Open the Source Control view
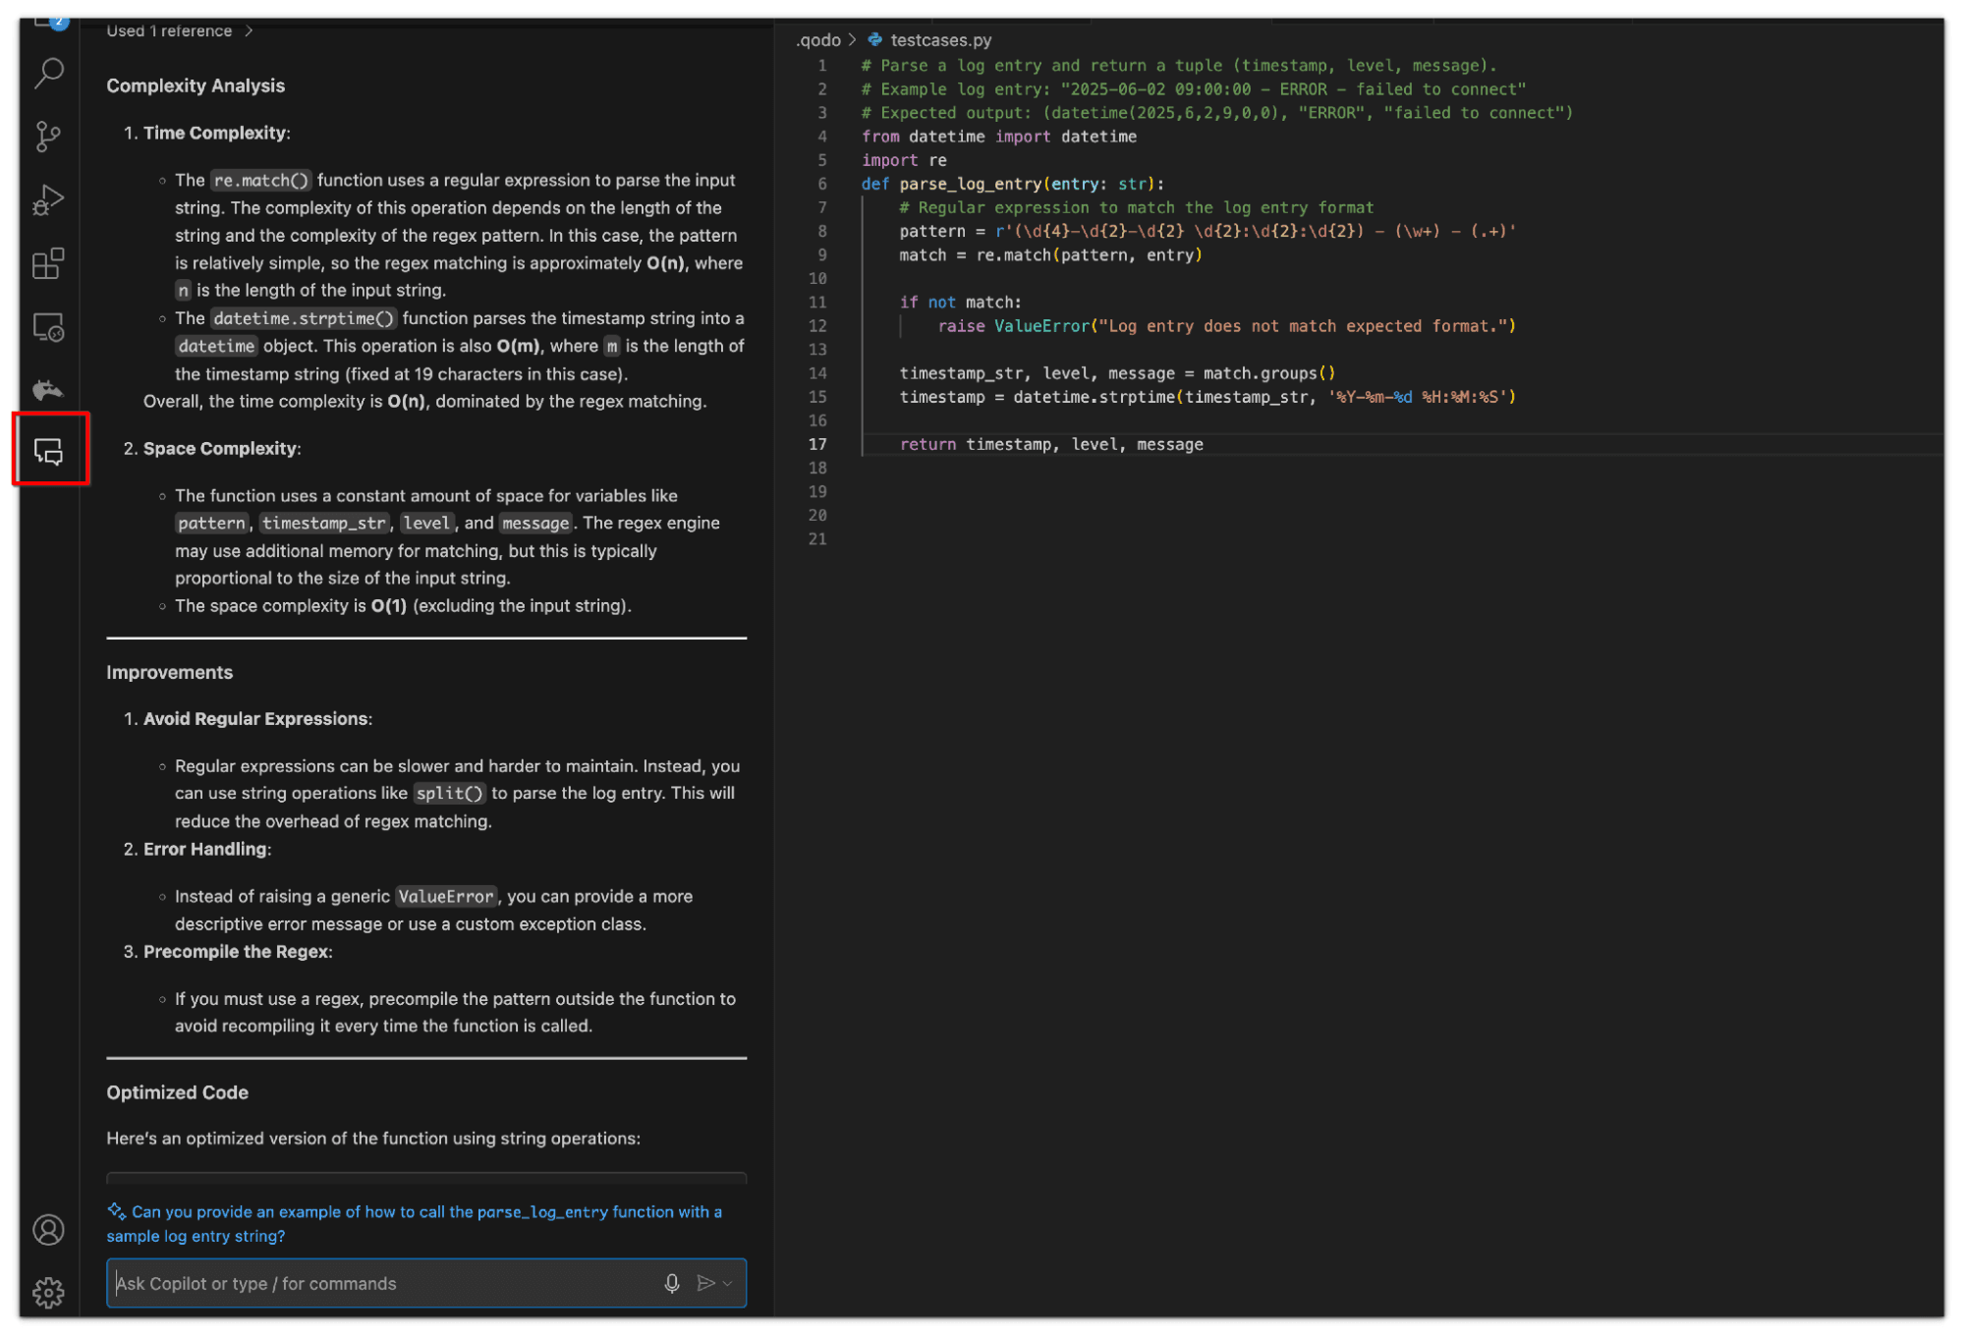The width and height of the screenshot is (1964, 1338). [48, 136]
